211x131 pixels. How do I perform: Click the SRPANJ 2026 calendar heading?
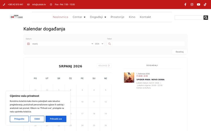(x=70, y=66)
